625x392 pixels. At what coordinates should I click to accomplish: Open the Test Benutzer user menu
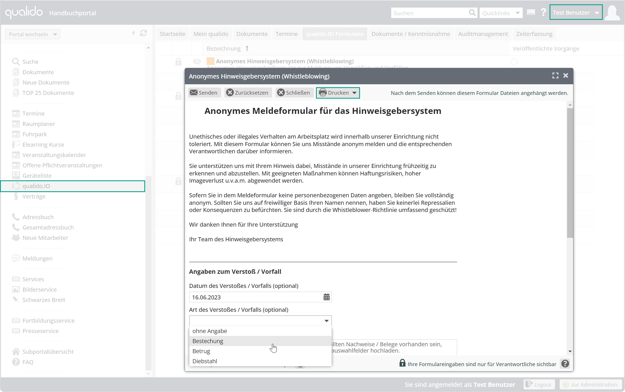coord(576,13)
